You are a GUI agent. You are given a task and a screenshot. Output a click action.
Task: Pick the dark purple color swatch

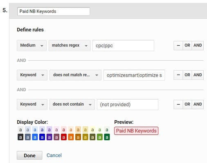click(x=49, y=137)
